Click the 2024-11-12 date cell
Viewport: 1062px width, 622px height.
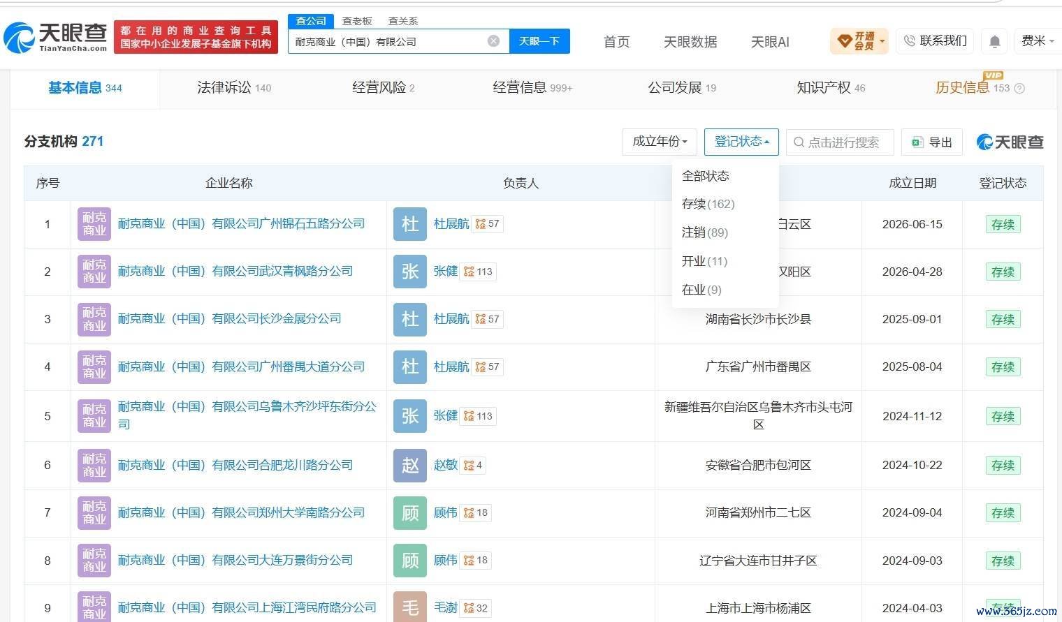[912, 416]
